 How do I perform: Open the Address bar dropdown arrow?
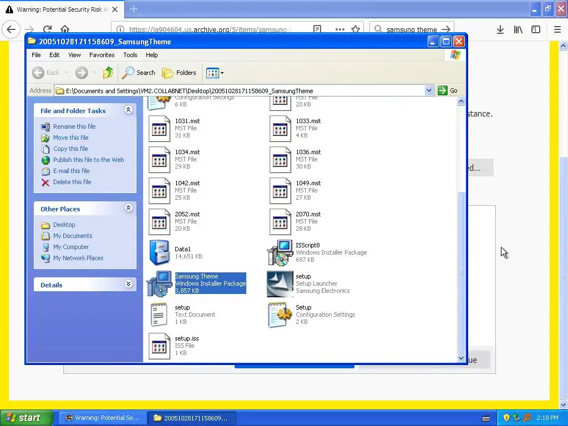click(429, 90)
